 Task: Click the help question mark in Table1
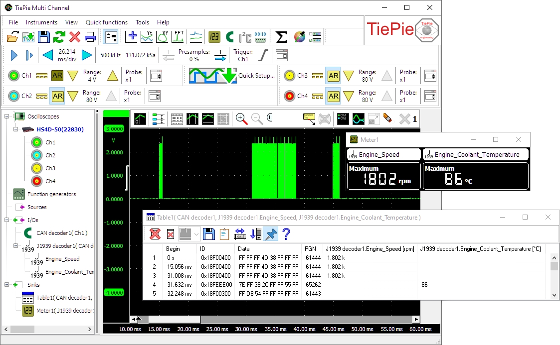(x=286, y=234)
